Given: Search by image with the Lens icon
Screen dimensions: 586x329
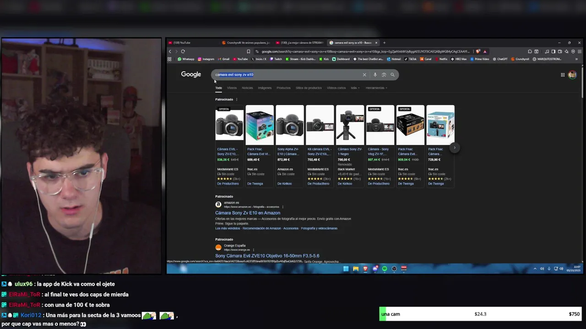Looking at the screenshot, I should click(384, 74).
